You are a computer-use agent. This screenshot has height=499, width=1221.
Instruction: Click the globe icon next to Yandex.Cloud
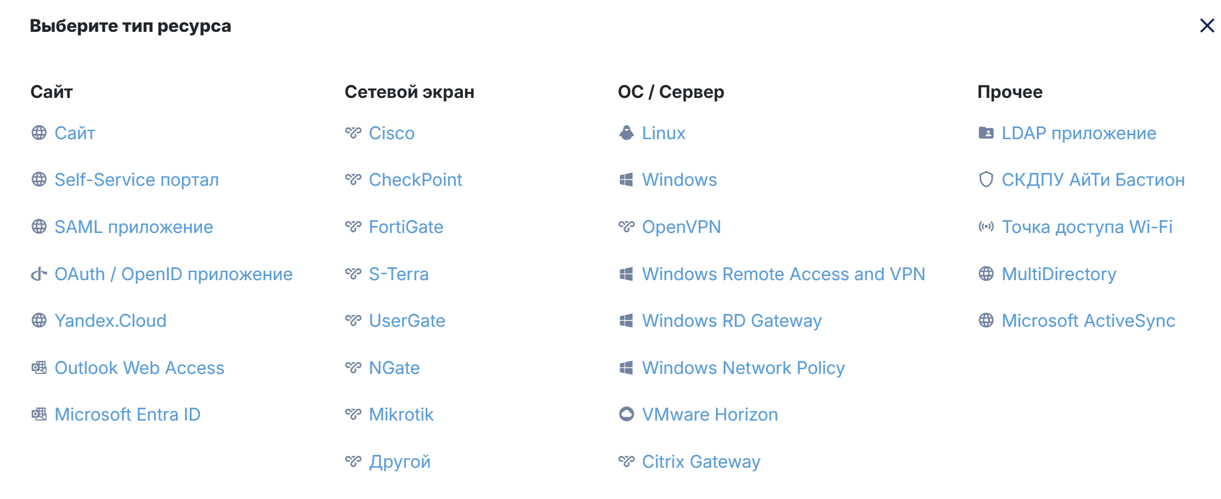39,320
